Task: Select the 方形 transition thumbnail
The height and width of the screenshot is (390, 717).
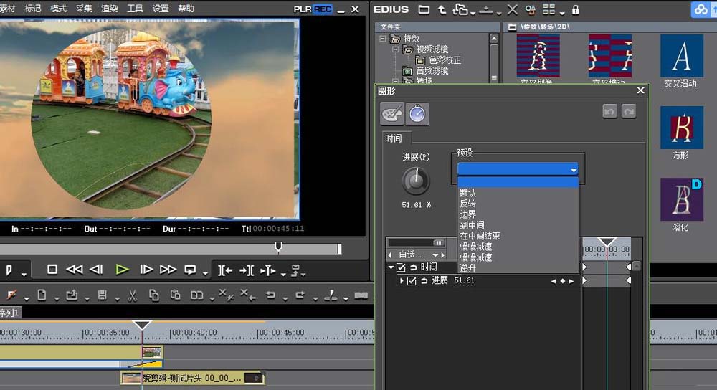Action: point(681,128)
